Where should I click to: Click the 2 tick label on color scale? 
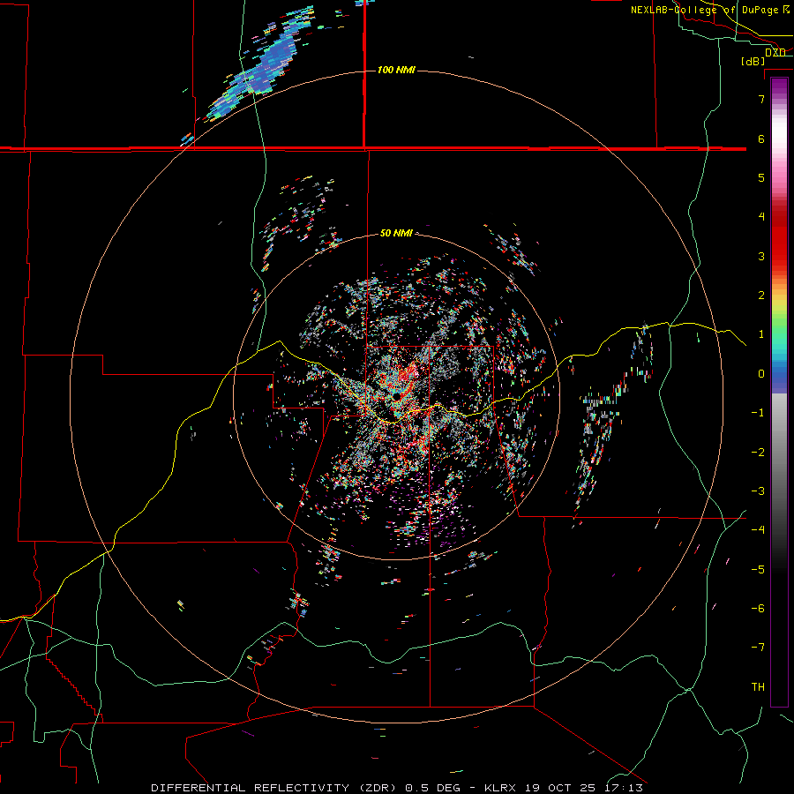[761, 296]
